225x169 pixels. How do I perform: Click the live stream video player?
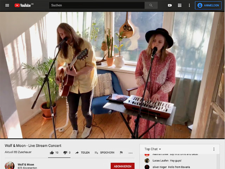pyautogui.click(x=112, y=75)
